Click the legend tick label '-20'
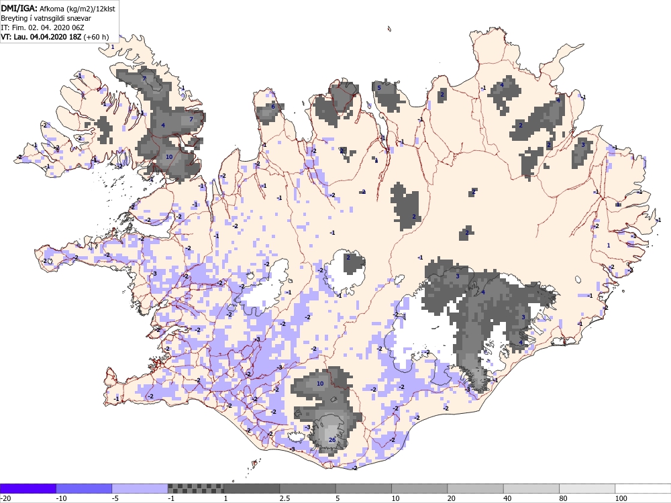This screenshot has height=503, width=671. pos(5,498)
